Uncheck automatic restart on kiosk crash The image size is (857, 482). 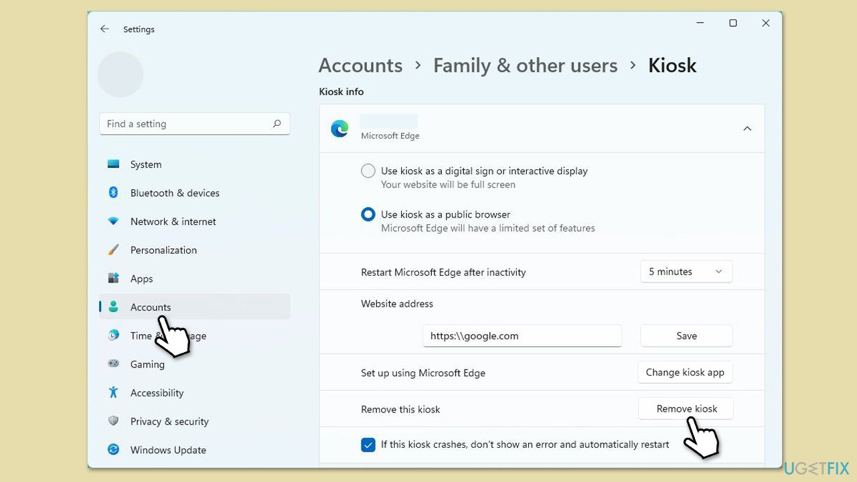point(368,445)
